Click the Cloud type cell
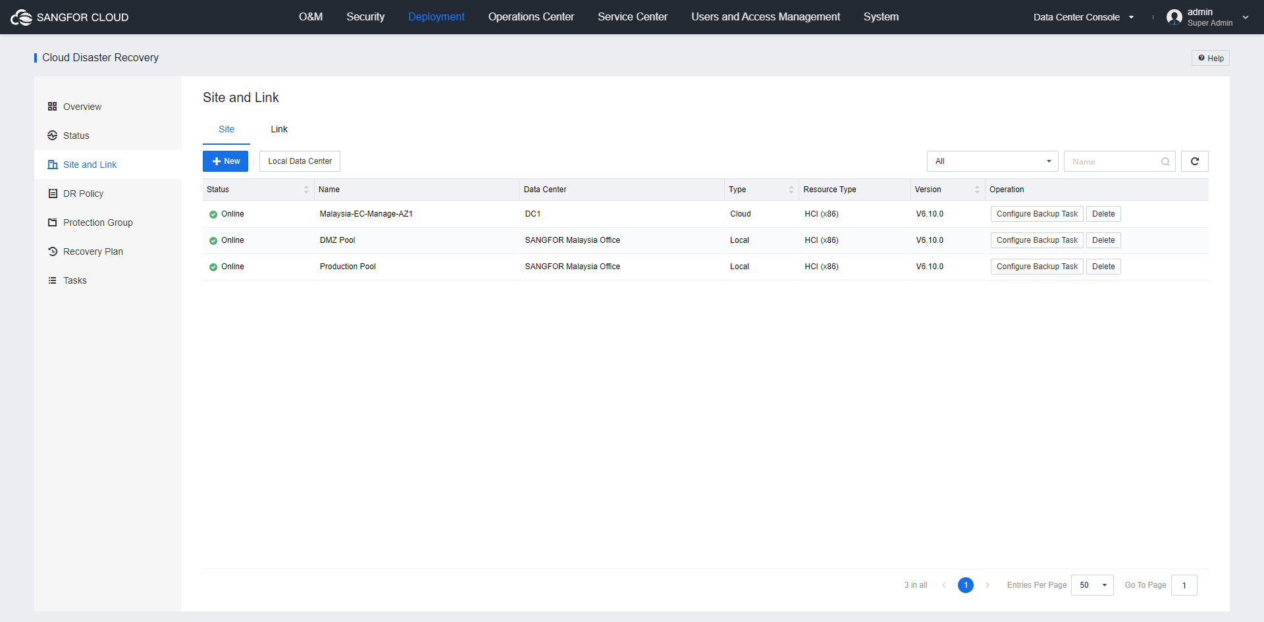1264x622 pixels. coord(740,214)
